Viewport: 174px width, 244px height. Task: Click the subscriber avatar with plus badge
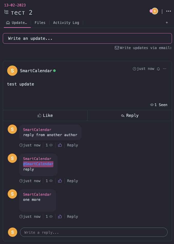click(154, 11)
